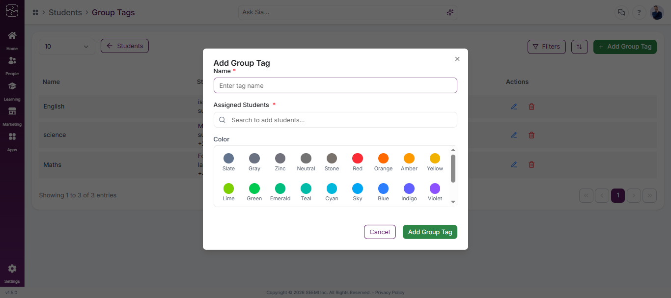Open the Apps section in the sidebar

point(12,142)
